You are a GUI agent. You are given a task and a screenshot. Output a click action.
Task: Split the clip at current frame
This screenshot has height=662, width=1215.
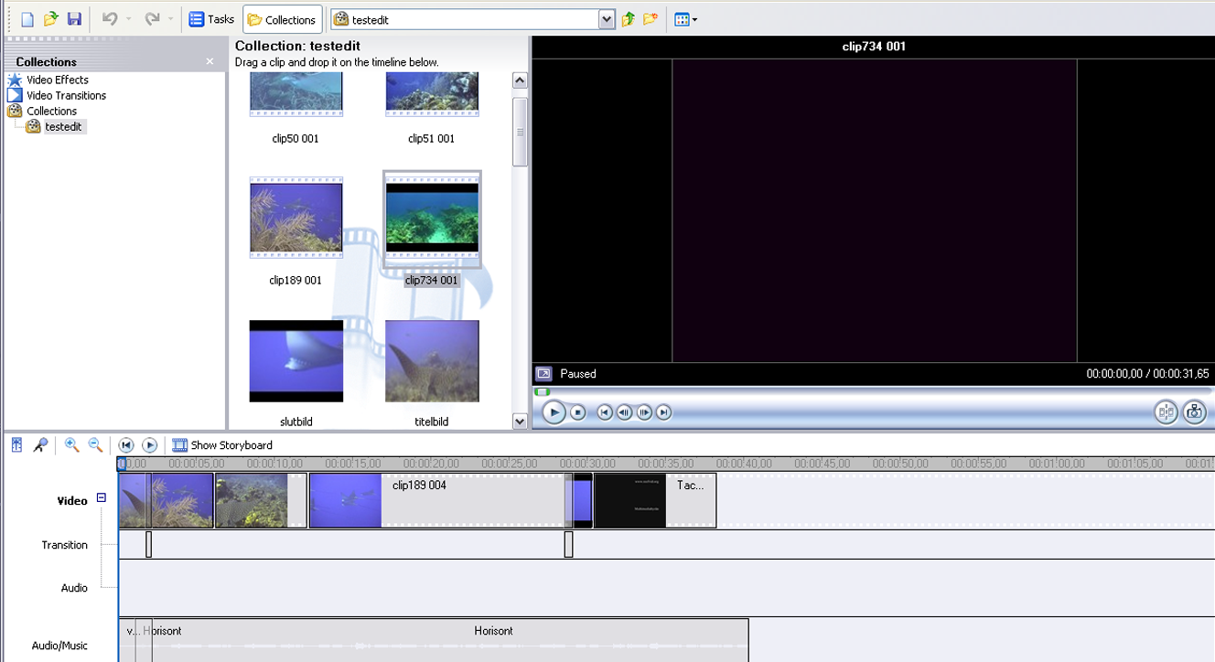1166,412
